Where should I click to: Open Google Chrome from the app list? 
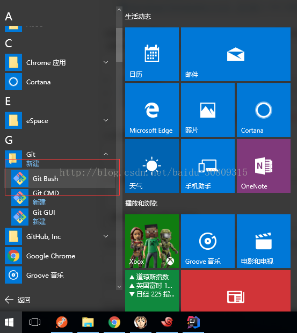(60, 256)
